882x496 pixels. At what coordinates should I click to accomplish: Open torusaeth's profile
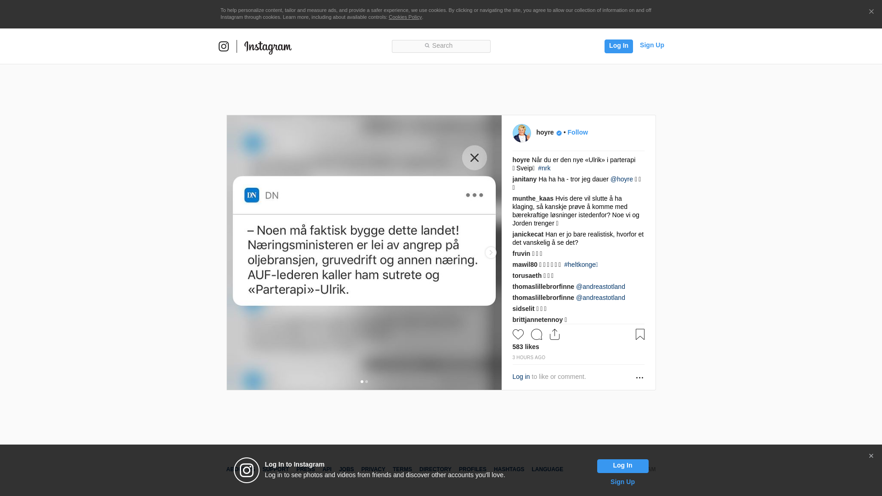click(x=527, y=276)
